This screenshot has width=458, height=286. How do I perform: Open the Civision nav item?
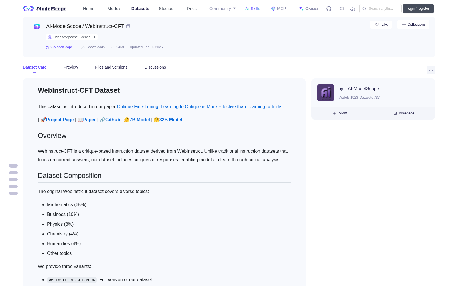pos(309,9)
